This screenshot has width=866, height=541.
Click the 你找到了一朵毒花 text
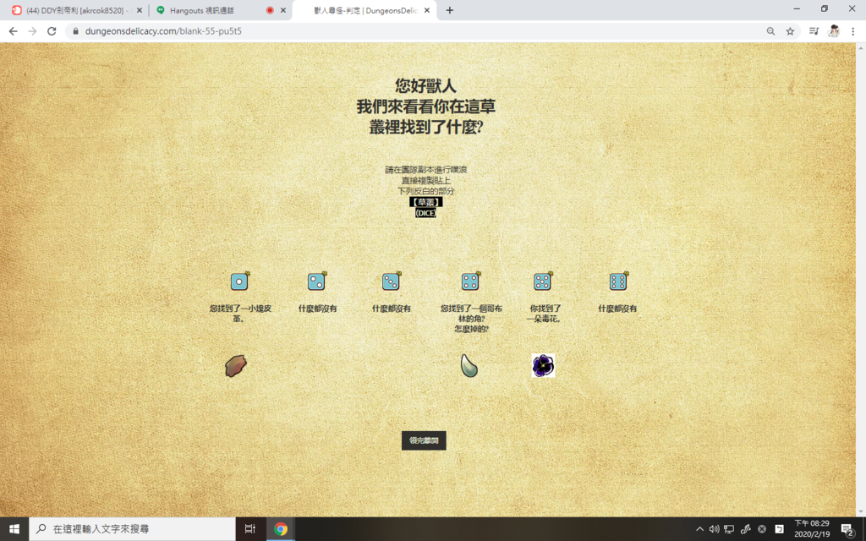(544, 313)
